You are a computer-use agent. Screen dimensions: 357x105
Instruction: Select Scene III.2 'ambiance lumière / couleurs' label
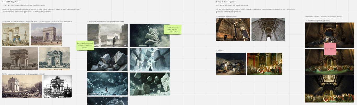[x=323, y=17]
